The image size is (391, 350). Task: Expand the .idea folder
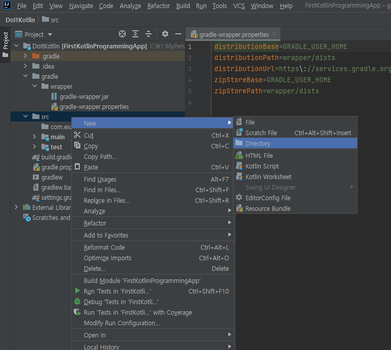[x=25, y=66]
